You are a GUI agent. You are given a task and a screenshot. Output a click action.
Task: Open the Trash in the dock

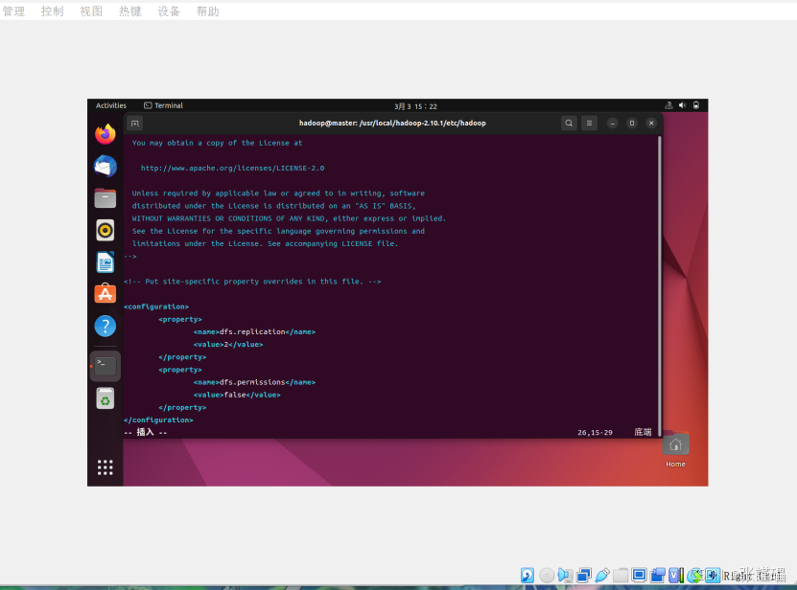click(105, 398)
